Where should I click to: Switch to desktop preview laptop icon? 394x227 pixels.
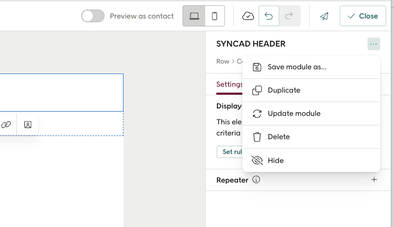(x=194, y=16)
